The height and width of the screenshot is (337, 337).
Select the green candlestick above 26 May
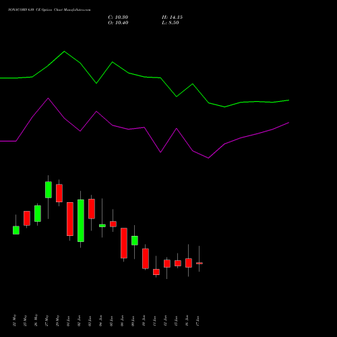(x=38, y=214)
